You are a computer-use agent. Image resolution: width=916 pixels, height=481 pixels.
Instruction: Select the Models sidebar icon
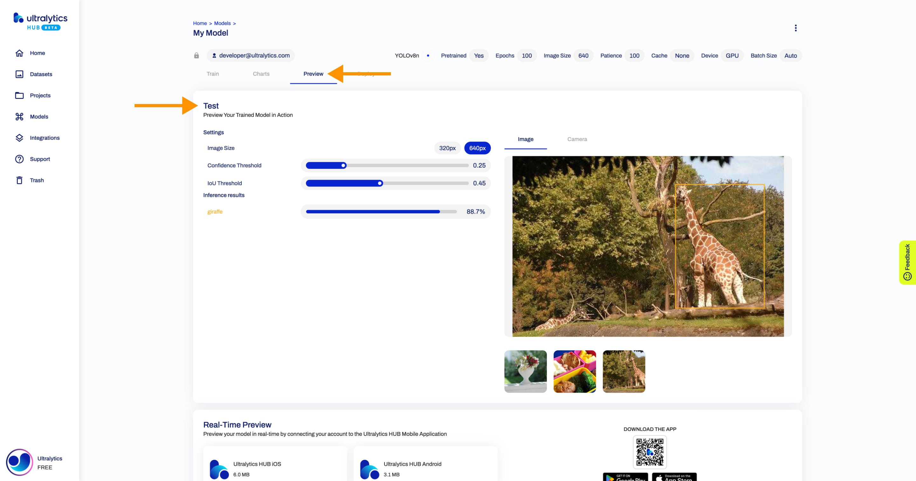pos(19,116)
